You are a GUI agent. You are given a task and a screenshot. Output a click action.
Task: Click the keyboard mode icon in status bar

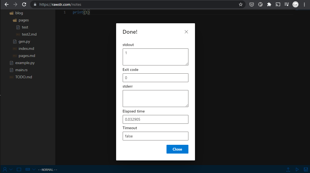(28, 169)
